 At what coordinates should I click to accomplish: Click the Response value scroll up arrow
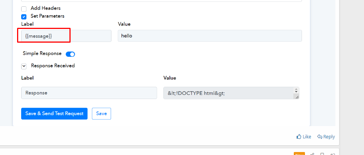296,90
